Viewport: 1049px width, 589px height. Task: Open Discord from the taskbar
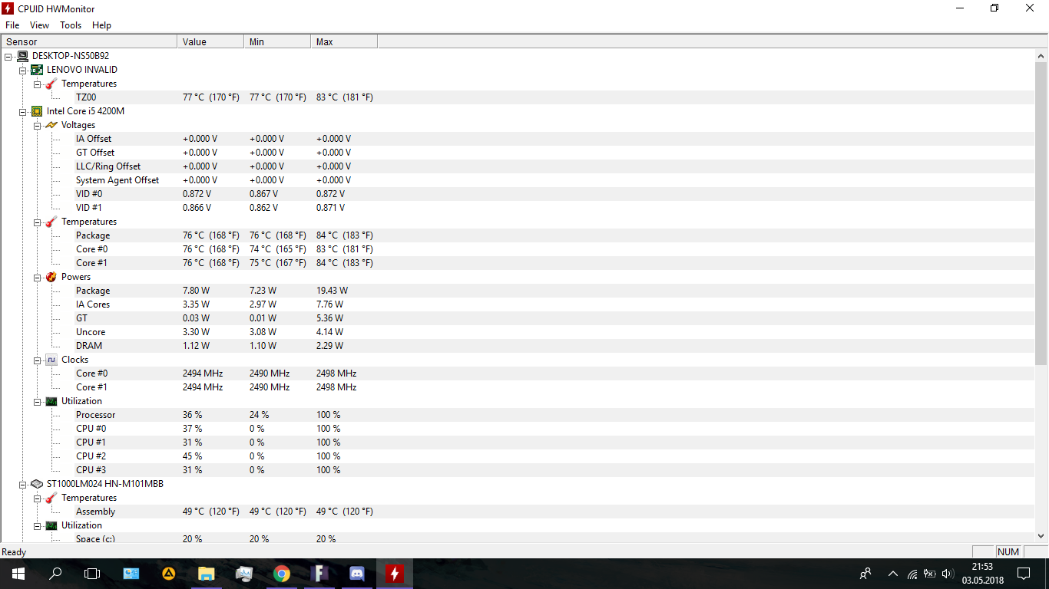click(x=356, y=574)
